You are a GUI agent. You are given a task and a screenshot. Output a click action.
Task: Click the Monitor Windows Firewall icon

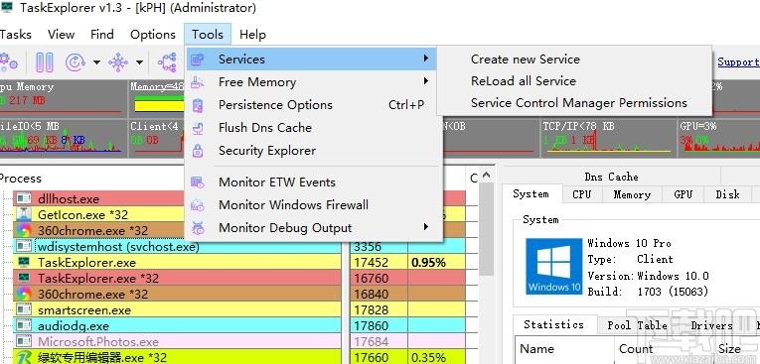pos(198,205)
